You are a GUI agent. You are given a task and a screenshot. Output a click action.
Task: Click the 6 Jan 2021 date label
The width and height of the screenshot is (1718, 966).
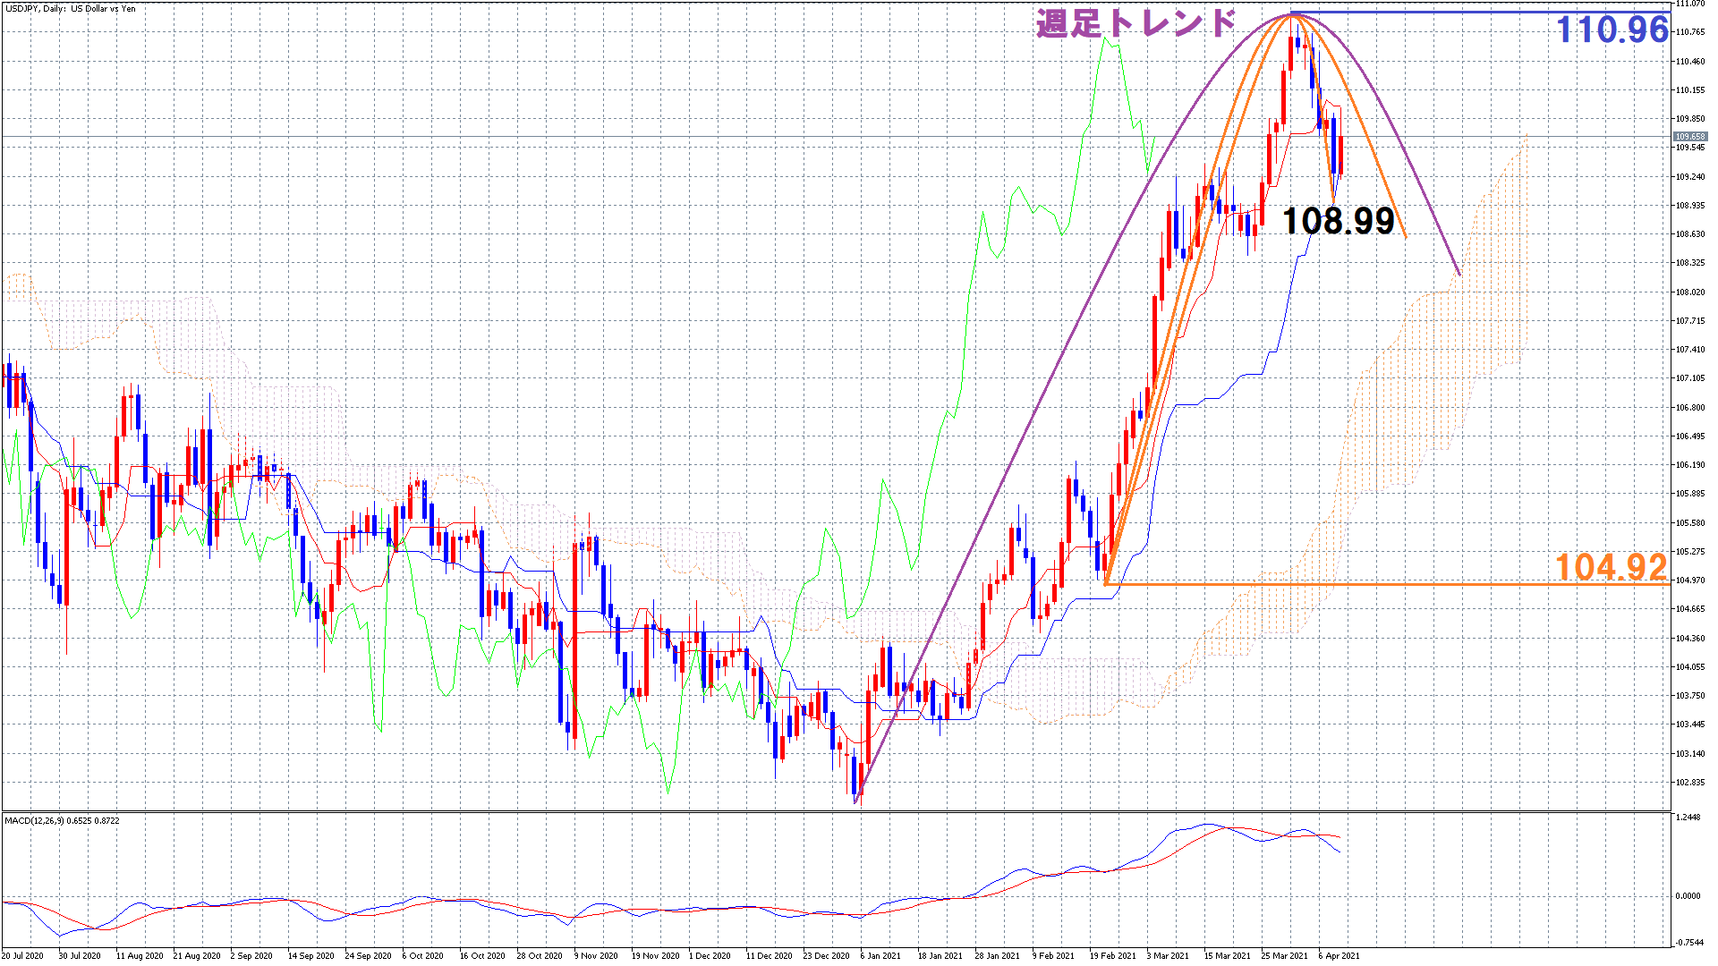880,955
